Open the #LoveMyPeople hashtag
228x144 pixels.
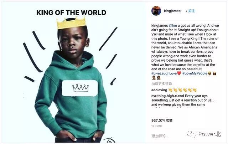[195, 73]
